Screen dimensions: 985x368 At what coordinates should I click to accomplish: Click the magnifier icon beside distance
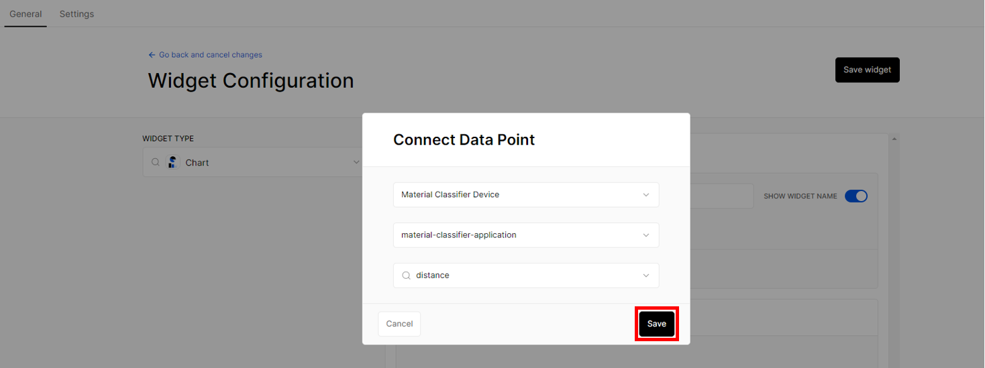point(406,275)
